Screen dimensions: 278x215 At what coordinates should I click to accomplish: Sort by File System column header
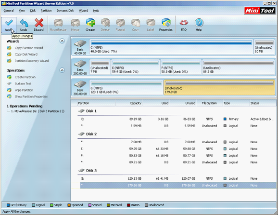(x=210, y=103)
